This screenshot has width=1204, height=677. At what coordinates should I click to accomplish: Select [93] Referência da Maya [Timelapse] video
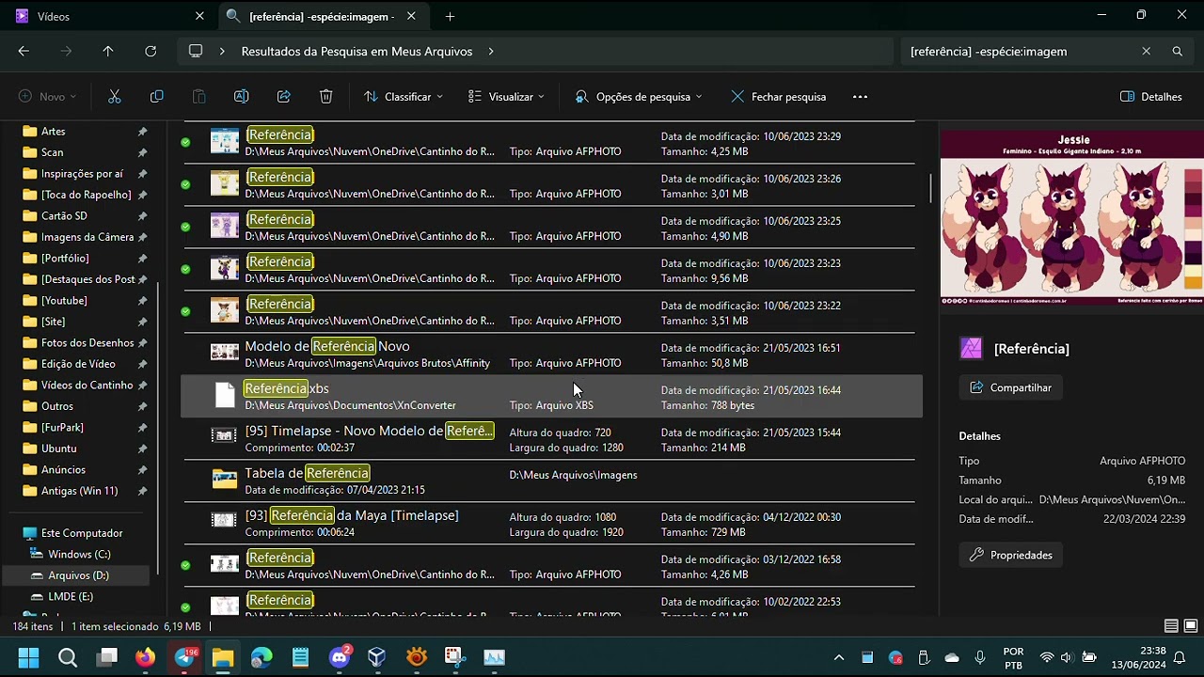click(551, 524)
